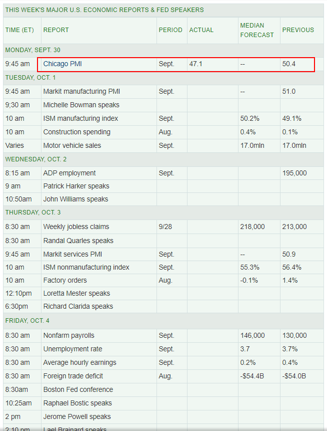Select Nonfarm payrolls forecast 146,000

tap(252, 336)
